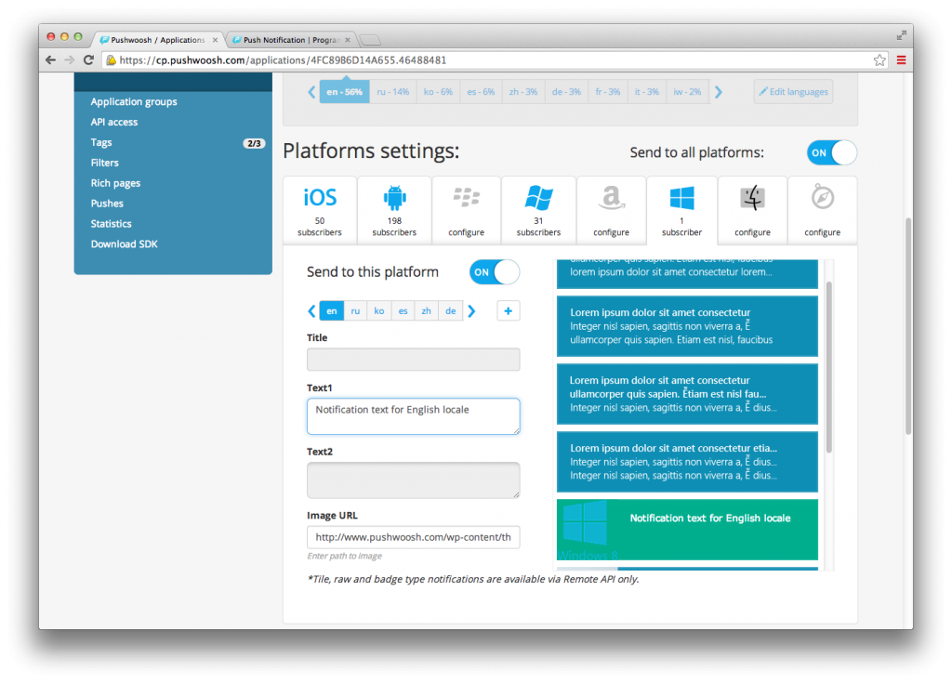Switch platform language to es
Image resolution: width=952 pixels, height=683 pixels.
tap(403, 311)
